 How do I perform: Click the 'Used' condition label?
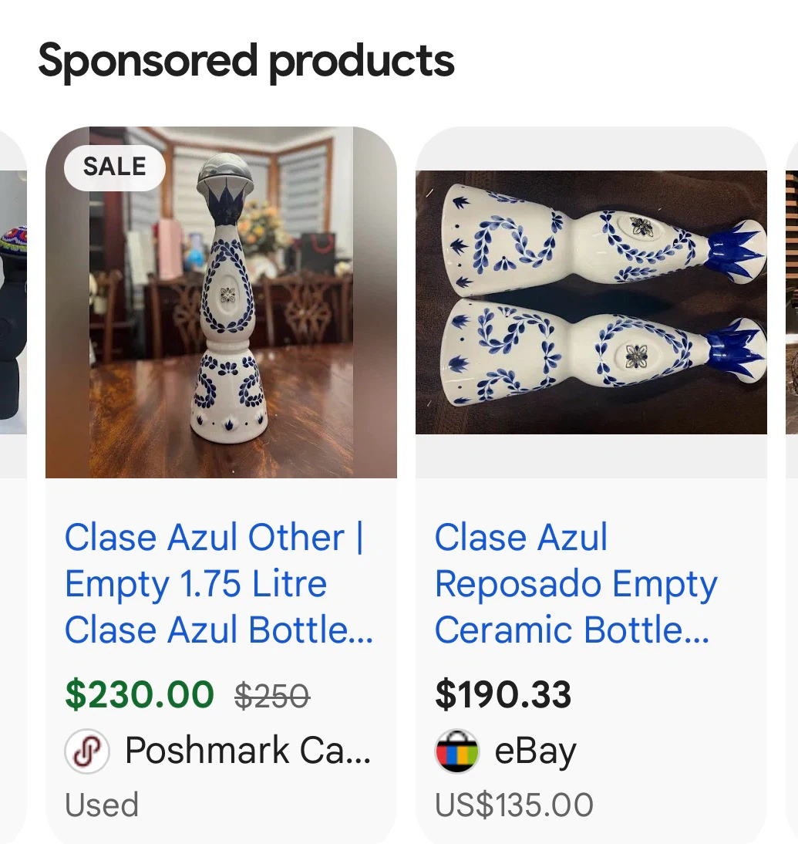(102, 805)
